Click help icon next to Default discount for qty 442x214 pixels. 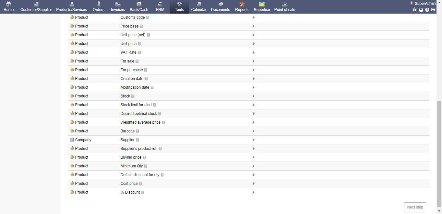(x=162, y=175)
